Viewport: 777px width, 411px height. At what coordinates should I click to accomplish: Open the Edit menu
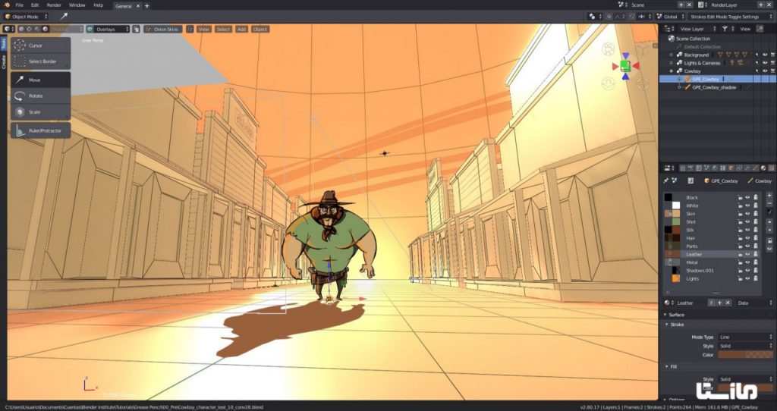coord(35,5)
